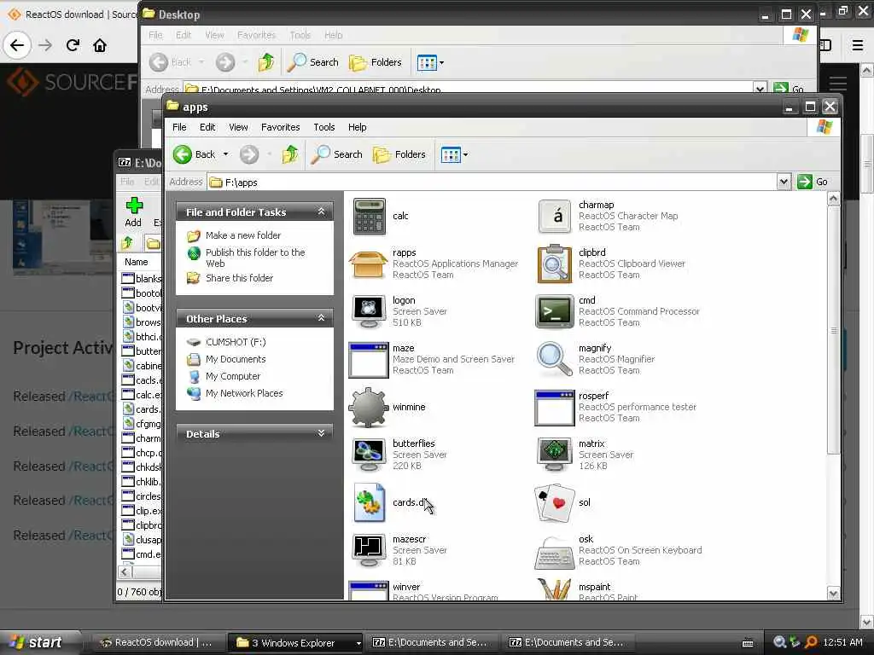Open the magnify Magnifier icon

(554, 360)
